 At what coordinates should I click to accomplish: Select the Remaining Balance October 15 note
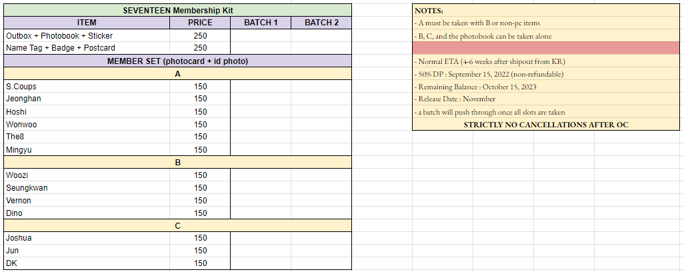click(546, 86)
